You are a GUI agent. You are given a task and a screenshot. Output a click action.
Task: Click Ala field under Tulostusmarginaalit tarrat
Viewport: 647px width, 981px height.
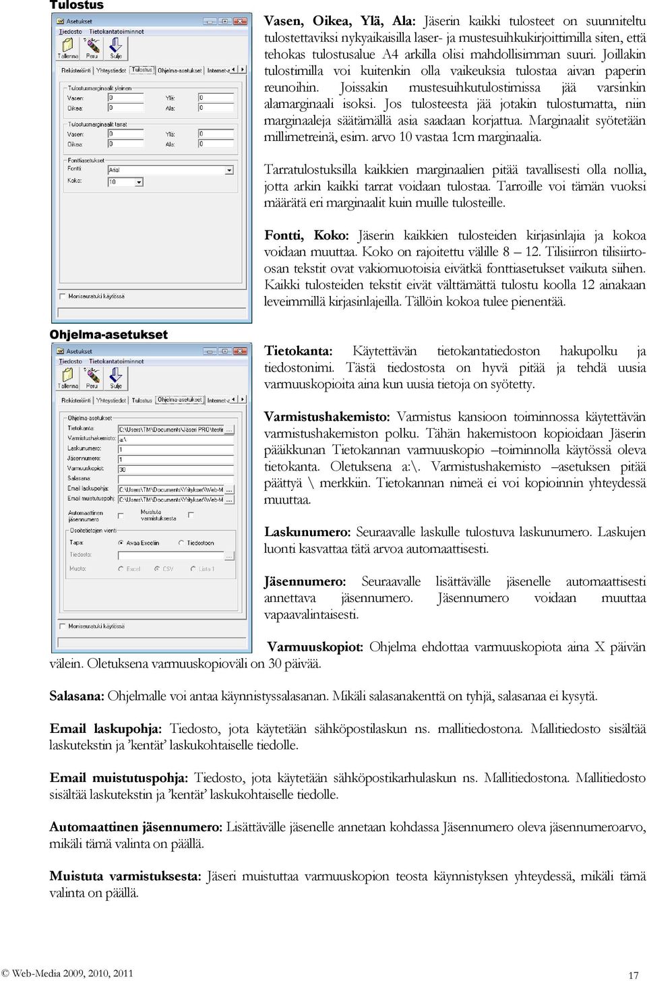pos(216,144)
